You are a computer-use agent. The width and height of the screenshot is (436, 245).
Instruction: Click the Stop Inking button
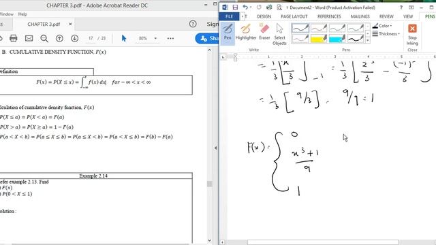[x=412, y=35]
